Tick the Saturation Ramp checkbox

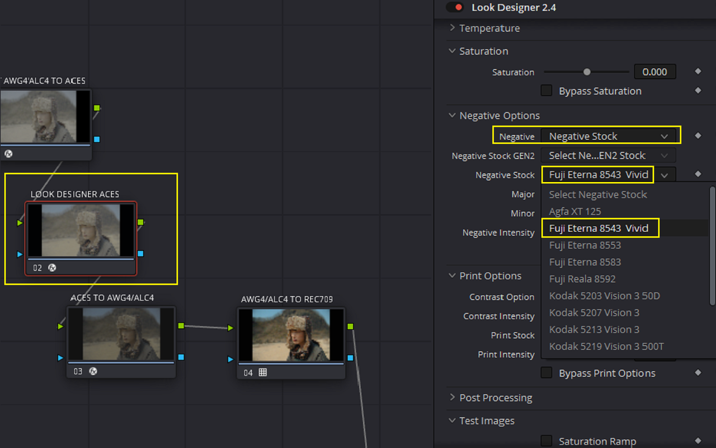[547, 441]
